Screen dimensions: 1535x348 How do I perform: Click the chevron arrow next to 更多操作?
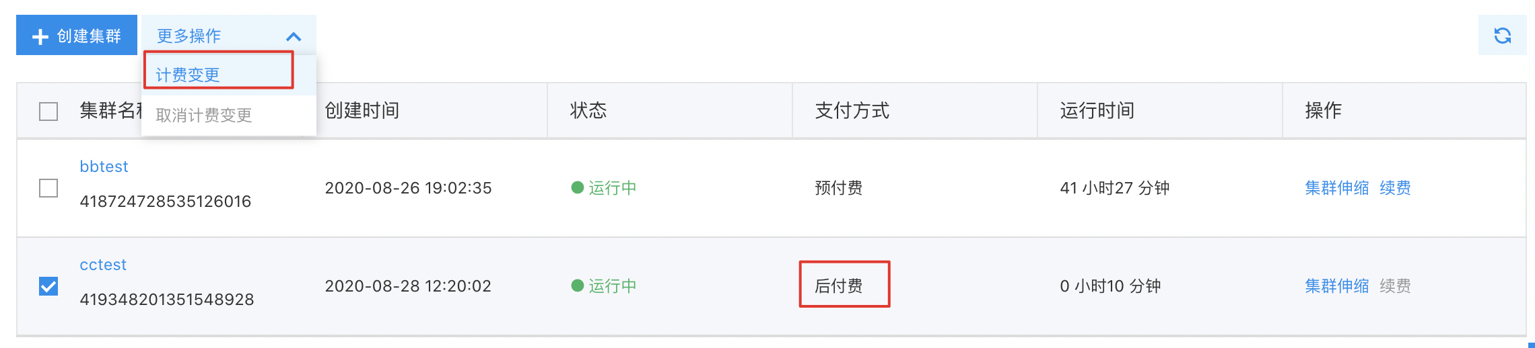(294, 36)
